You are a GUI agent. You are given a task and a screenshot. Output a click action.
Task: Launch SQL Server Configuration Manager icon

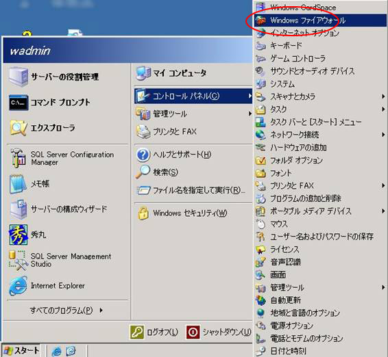coord(18,158)
